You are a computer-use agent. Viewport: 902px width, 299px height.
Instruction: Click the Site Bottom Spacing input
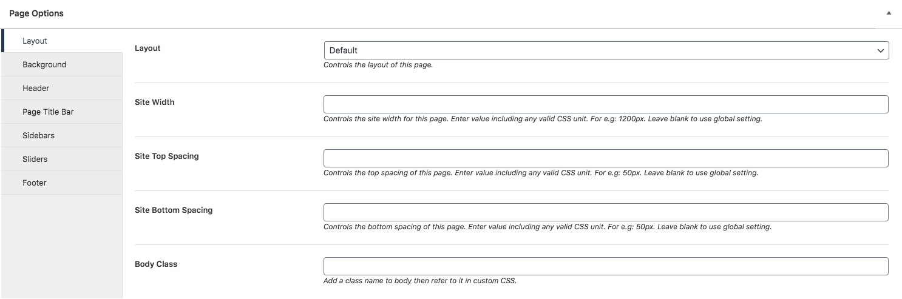[606, 212]
